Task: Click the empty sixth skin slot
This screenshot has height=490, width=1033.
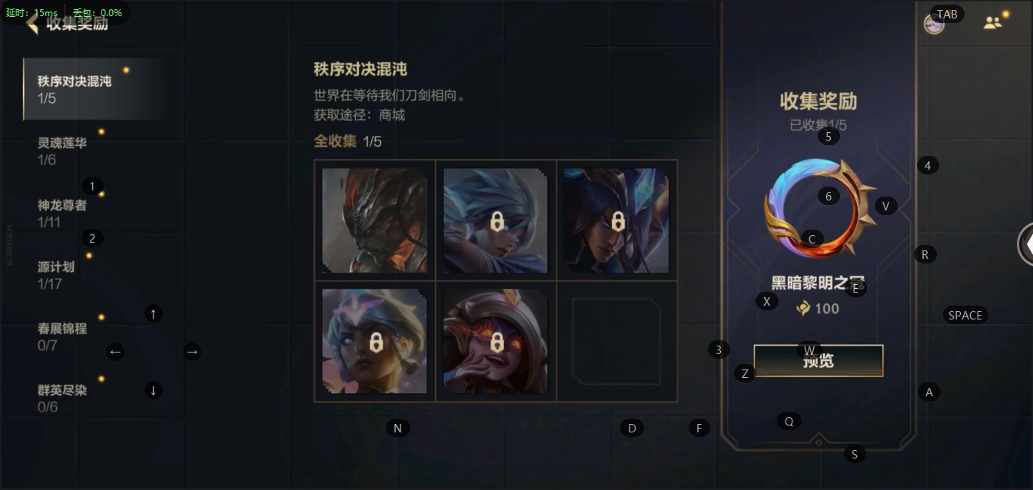Action: coord(616,341)
